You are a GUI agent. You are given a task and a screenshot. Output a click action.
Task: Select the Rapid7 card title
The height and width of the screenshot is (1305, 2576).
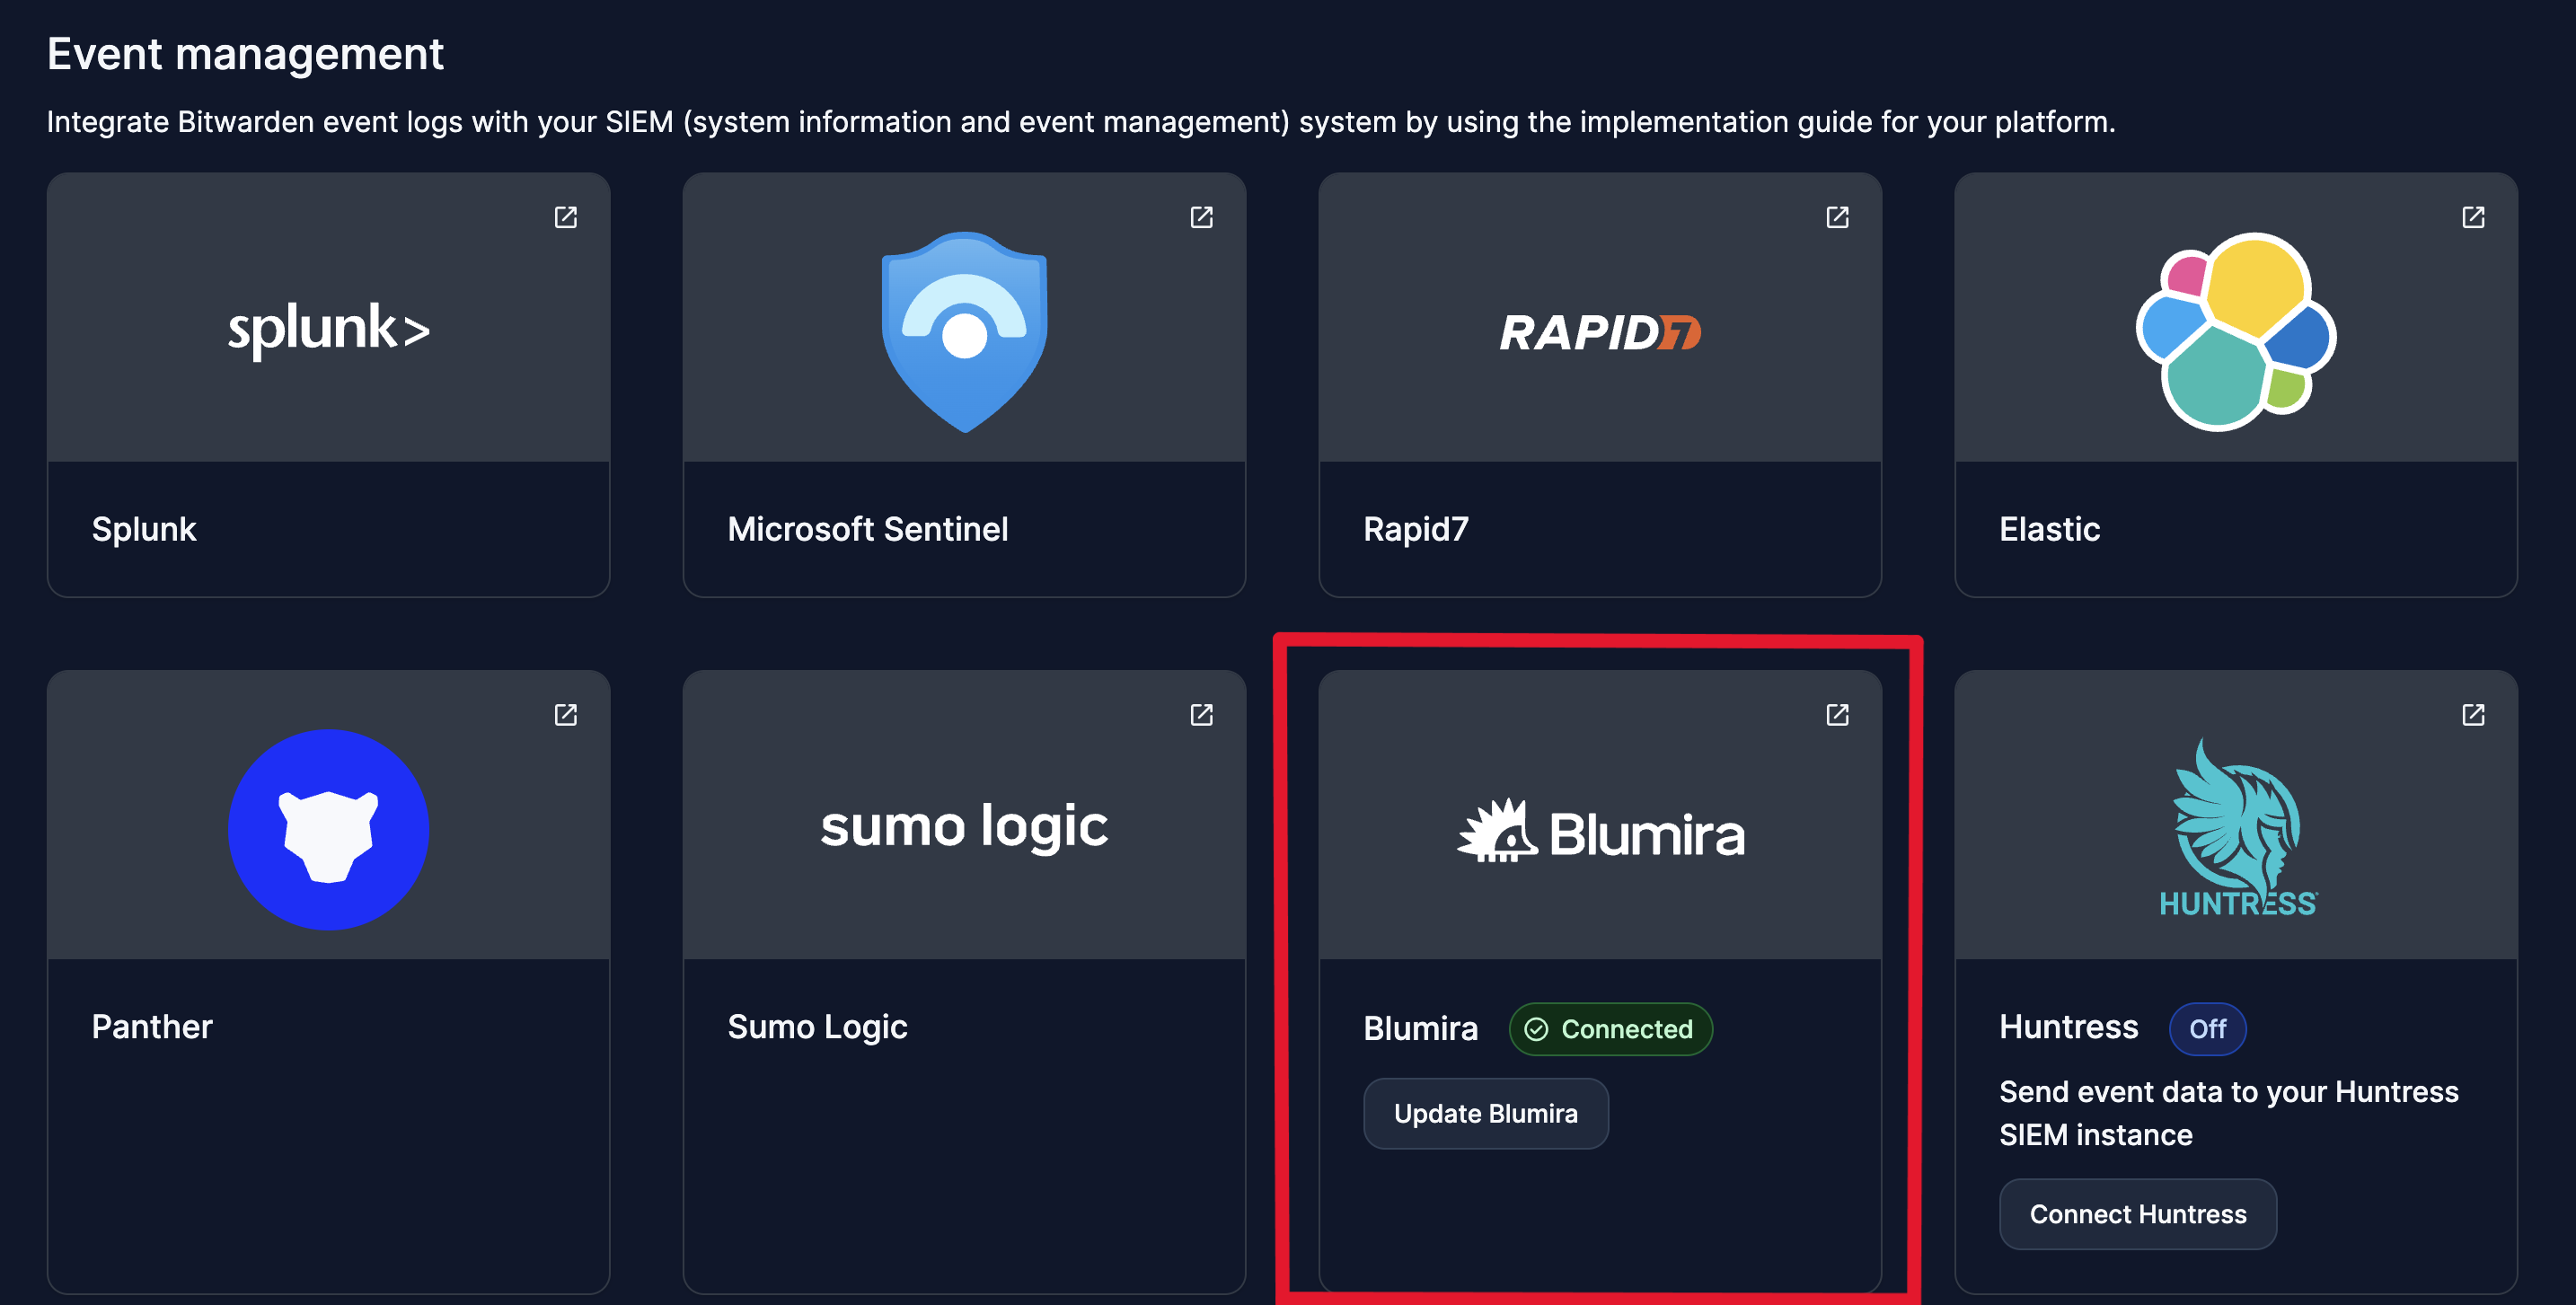pos(1416,529)
